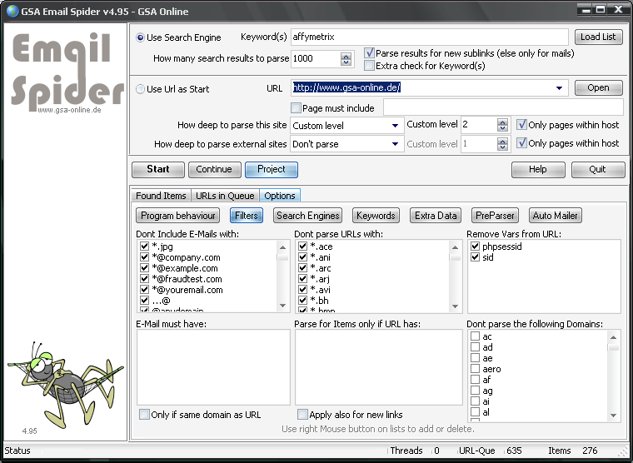Open the Search Engines options
This screenshot has width=633, height=463.
pyautogui.click(x=307, y=216)
